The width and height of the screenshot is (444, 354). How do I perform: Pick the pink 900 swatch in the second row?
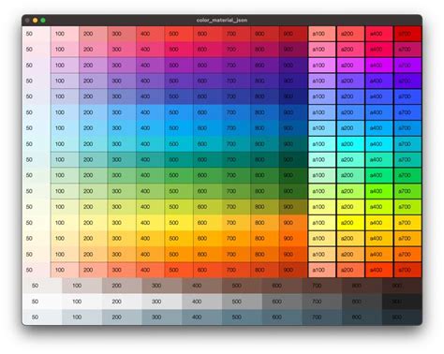pos(293,50)
